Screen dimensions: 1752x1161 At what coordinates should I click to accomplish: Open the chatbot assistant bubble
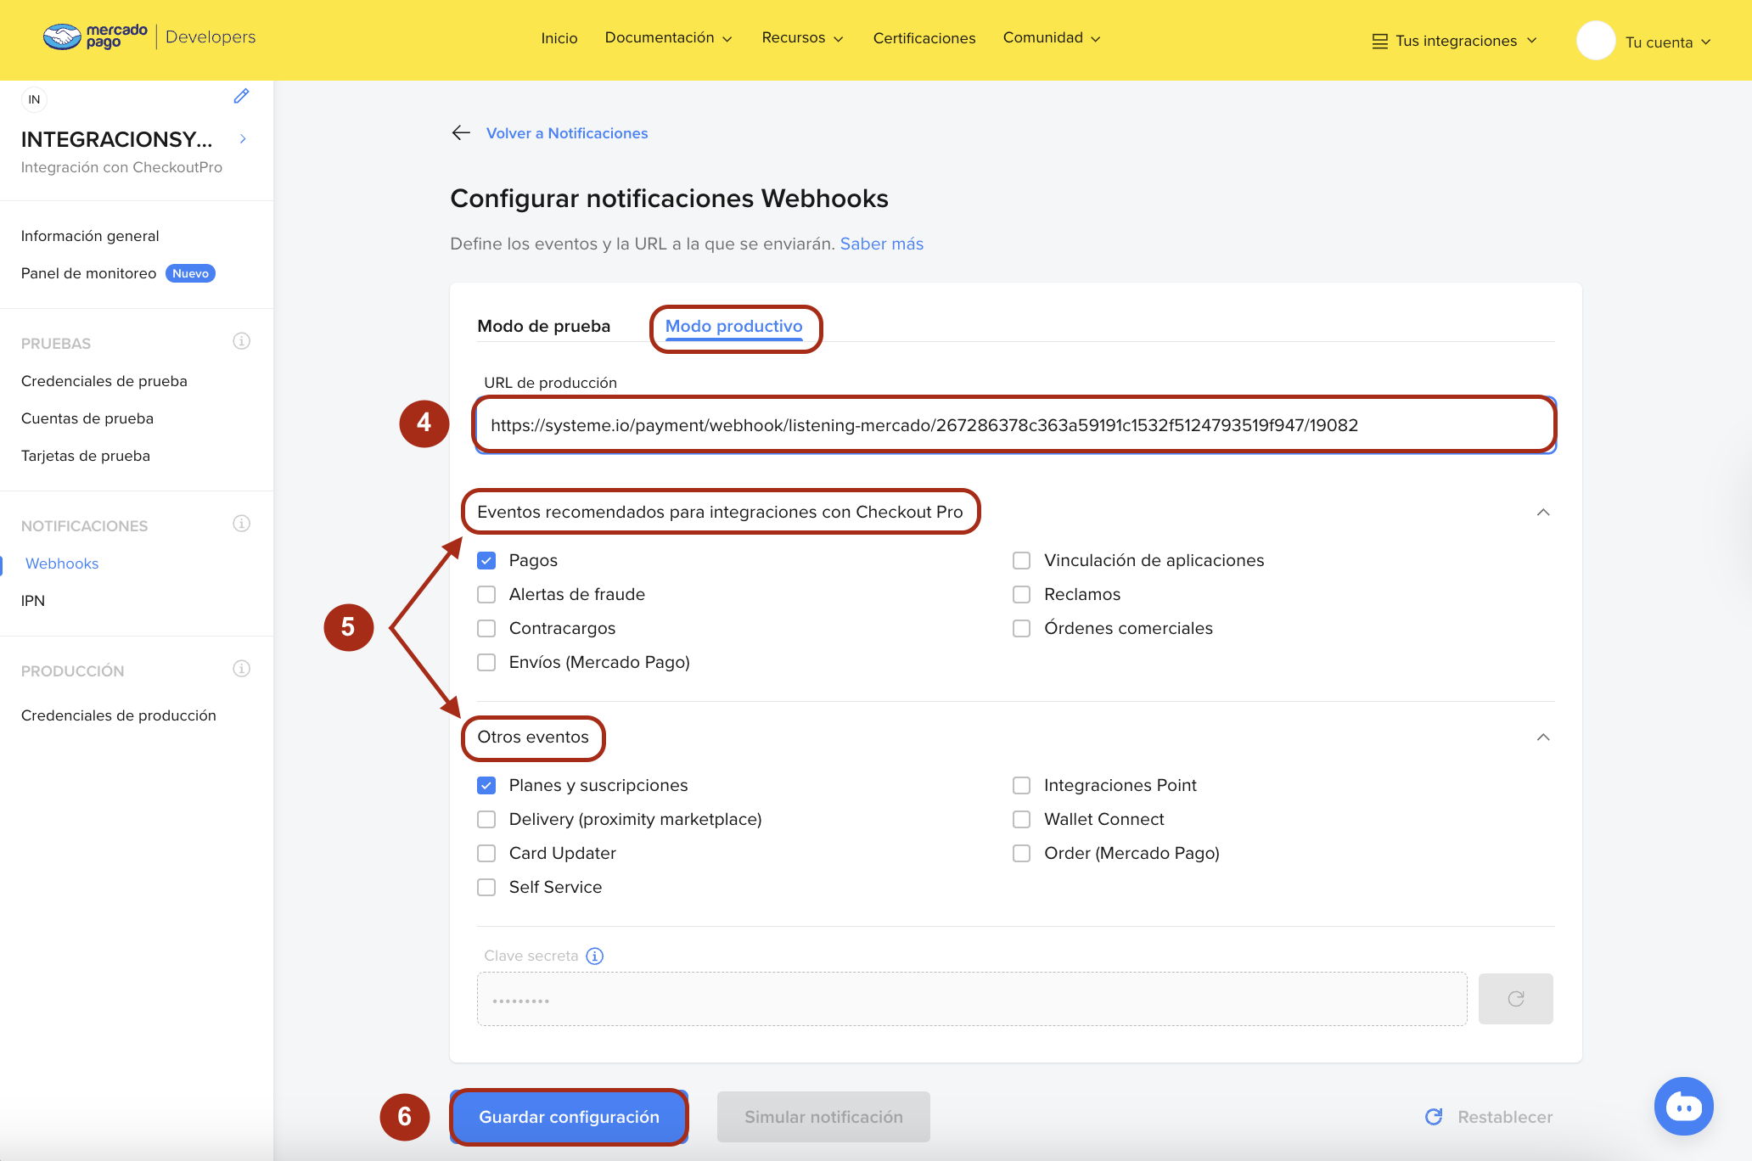point(1683,1106)
